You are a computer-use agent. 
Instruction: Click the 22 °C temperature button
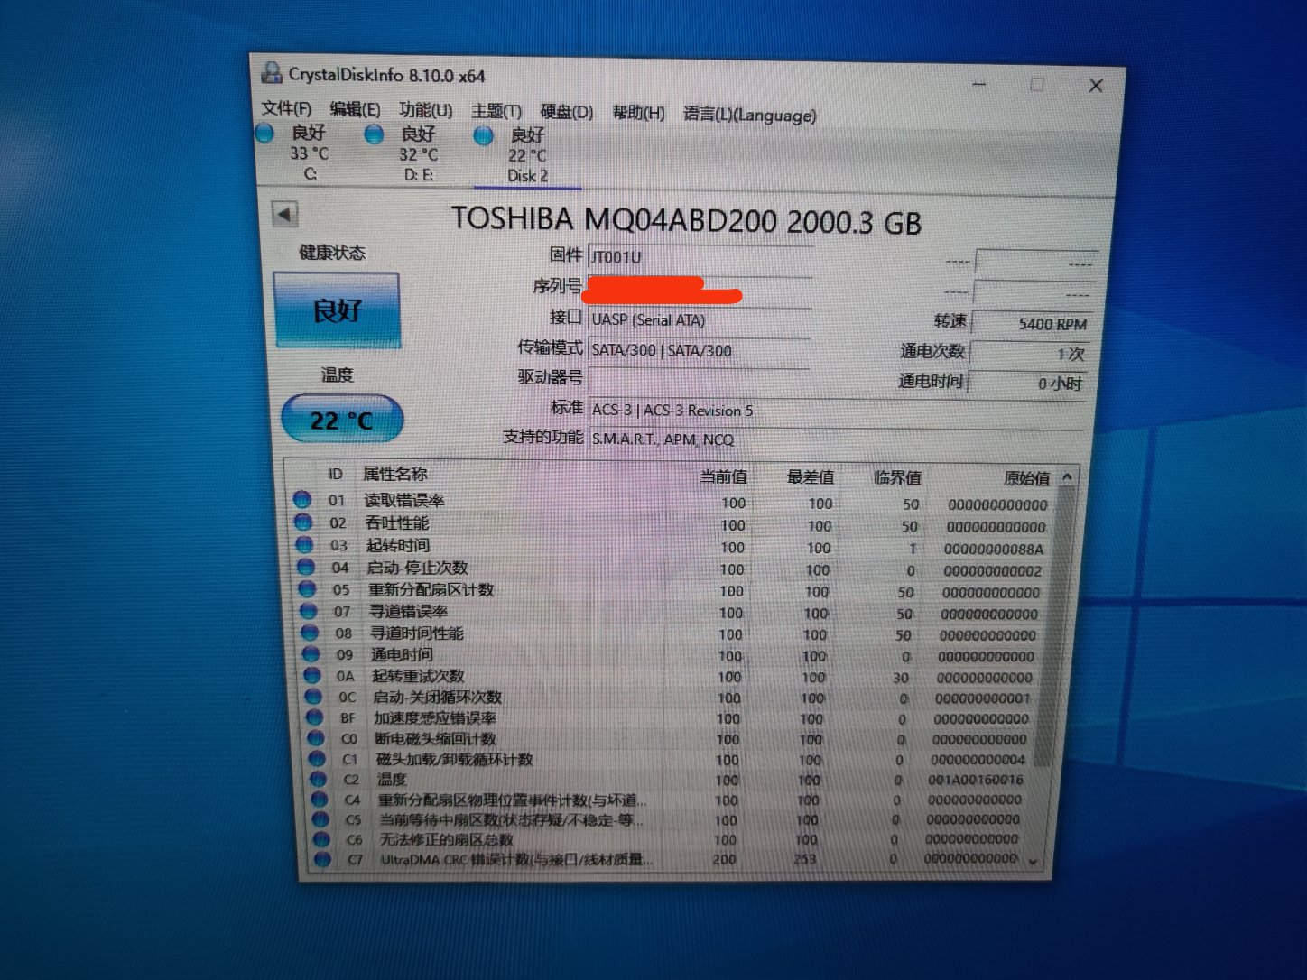pos(342,420)
